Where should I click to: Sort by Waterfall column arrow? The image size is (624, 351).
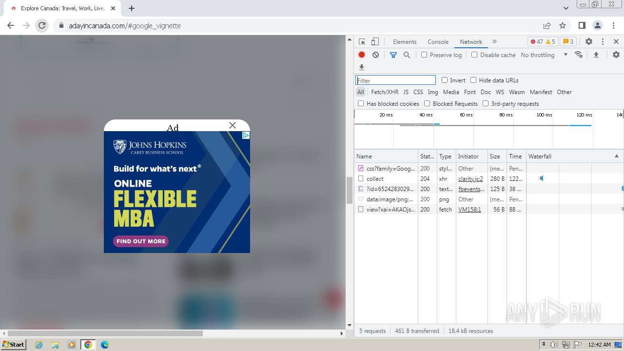tap(616, 156)
